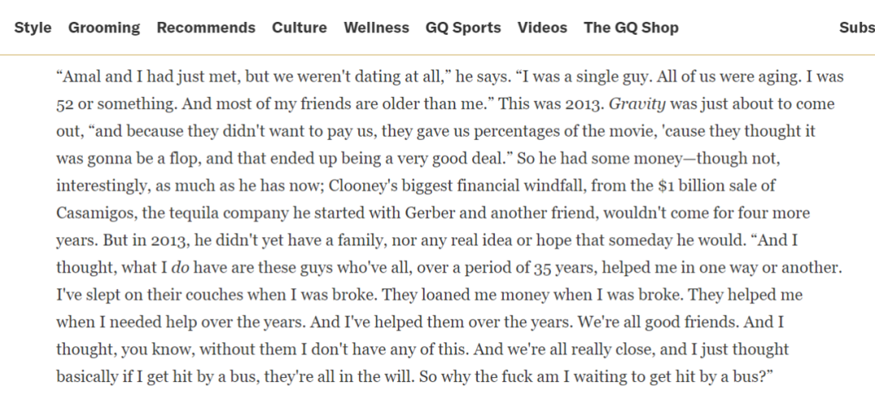This screenshot has width=875, height=399.
Task: Open the Wellness section
Action: click(376, 28)
